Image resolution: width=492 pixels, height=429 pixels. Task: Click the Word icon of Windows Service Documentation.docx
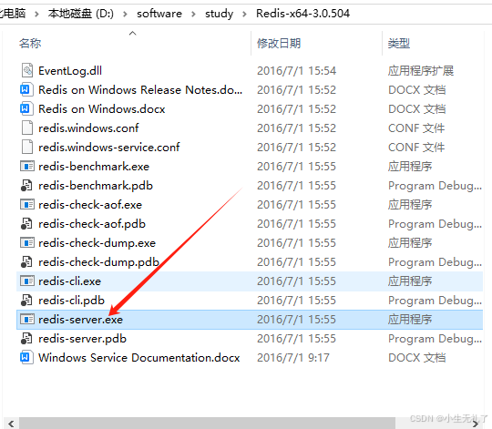[26, 357]
